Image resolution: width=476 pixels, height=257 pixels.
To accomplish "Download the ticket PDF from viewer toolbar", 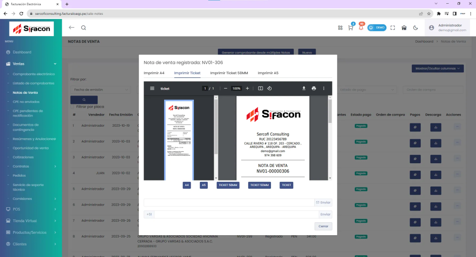I will (304, 88).
